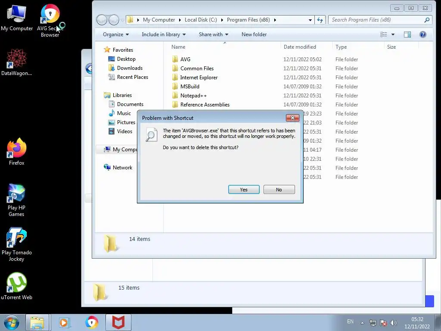Expand the arrow after Program Files (x86)
Viewport: 441px width, 331px height.
tap(275, 20)
